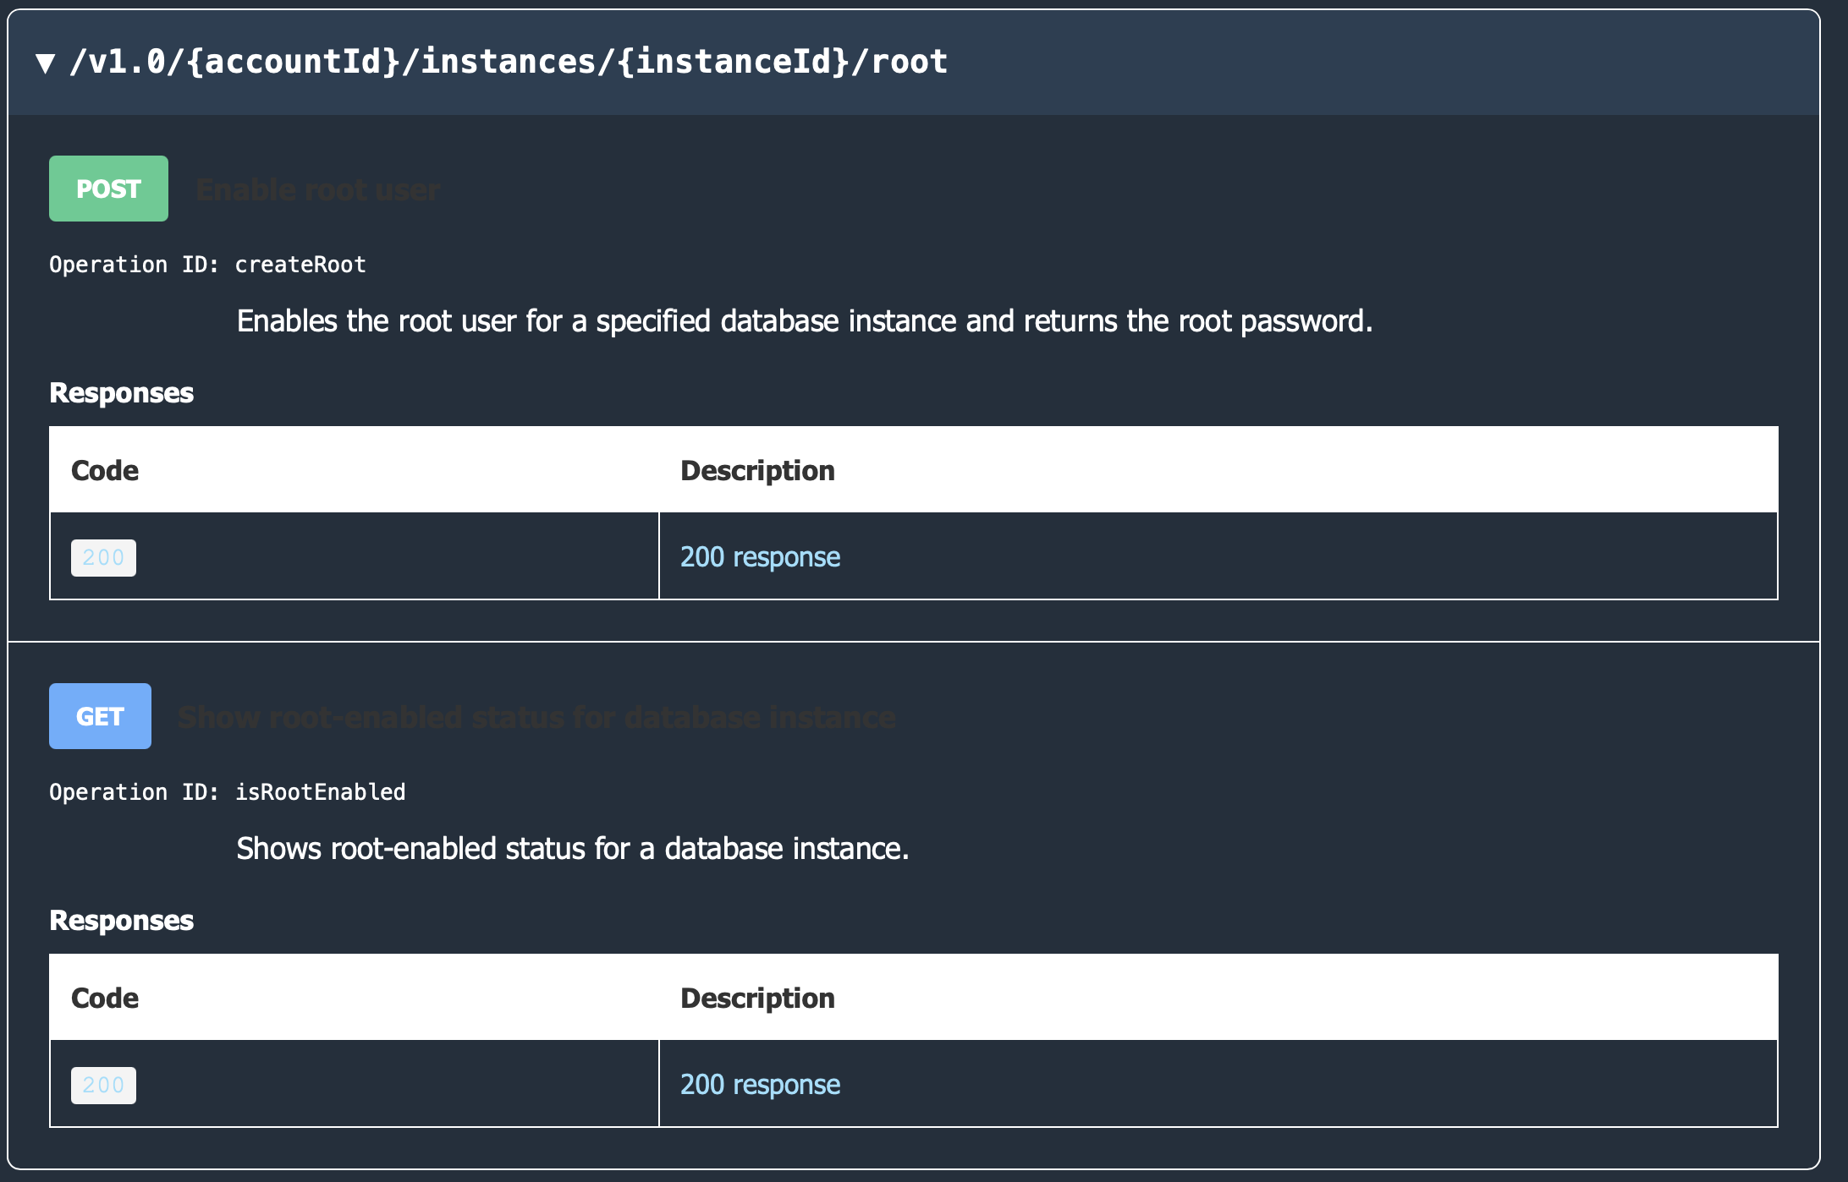
Task: Select the Enable root user operation title
Action: (317, 189)
